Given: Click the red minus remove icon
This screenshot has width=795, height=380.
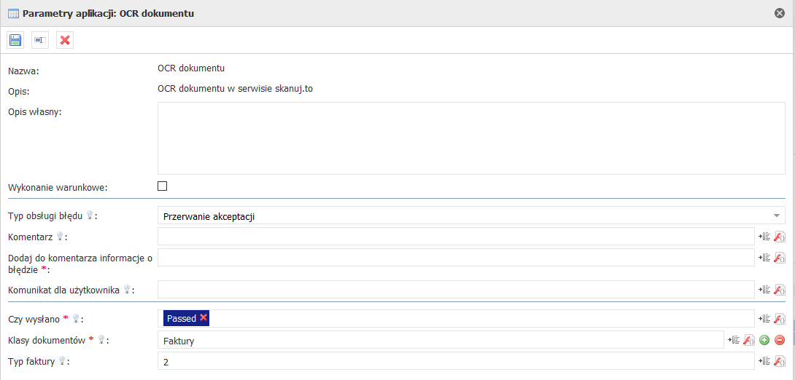Looking at the screenshot, I should point(779,340).
